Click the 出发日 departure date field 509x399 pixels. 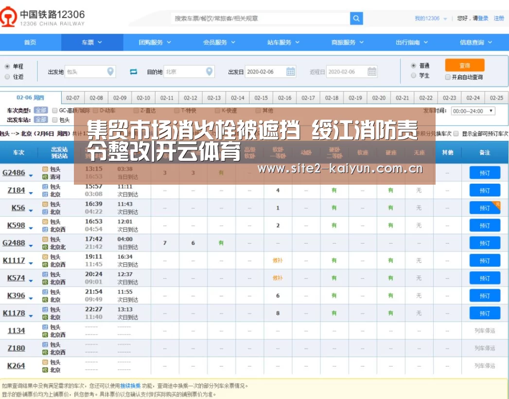(270, 72)
